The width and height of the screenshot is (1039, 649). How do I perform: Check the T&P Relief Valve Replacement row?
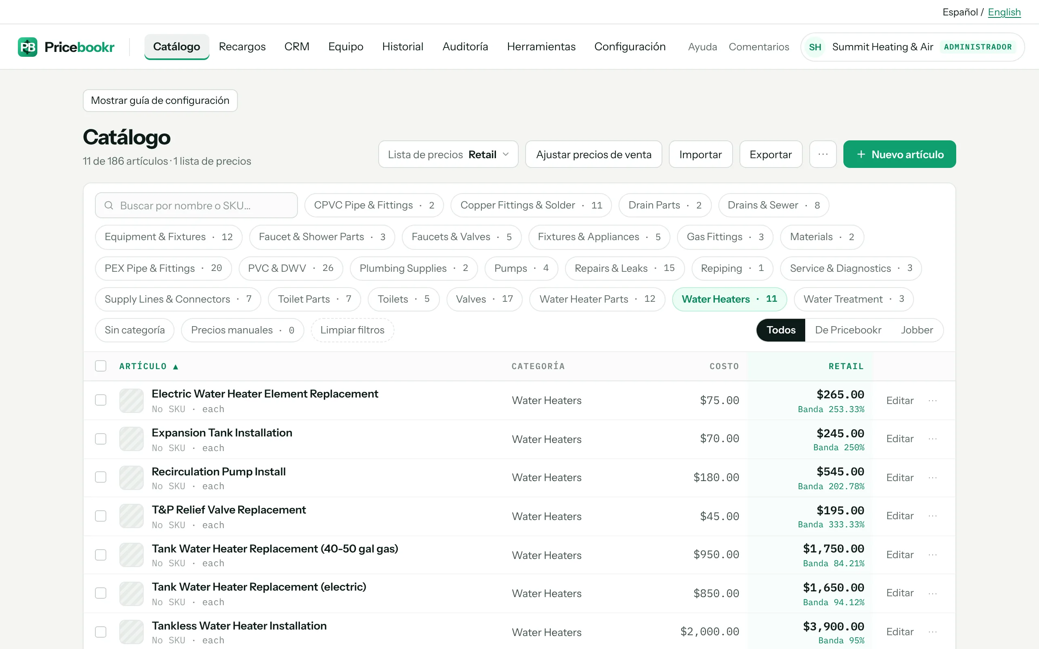101,516
